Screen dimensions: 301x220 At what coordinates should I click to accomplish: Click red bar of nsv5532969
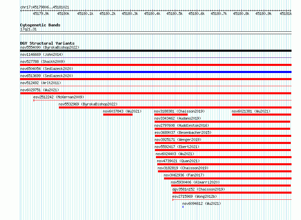175,107
